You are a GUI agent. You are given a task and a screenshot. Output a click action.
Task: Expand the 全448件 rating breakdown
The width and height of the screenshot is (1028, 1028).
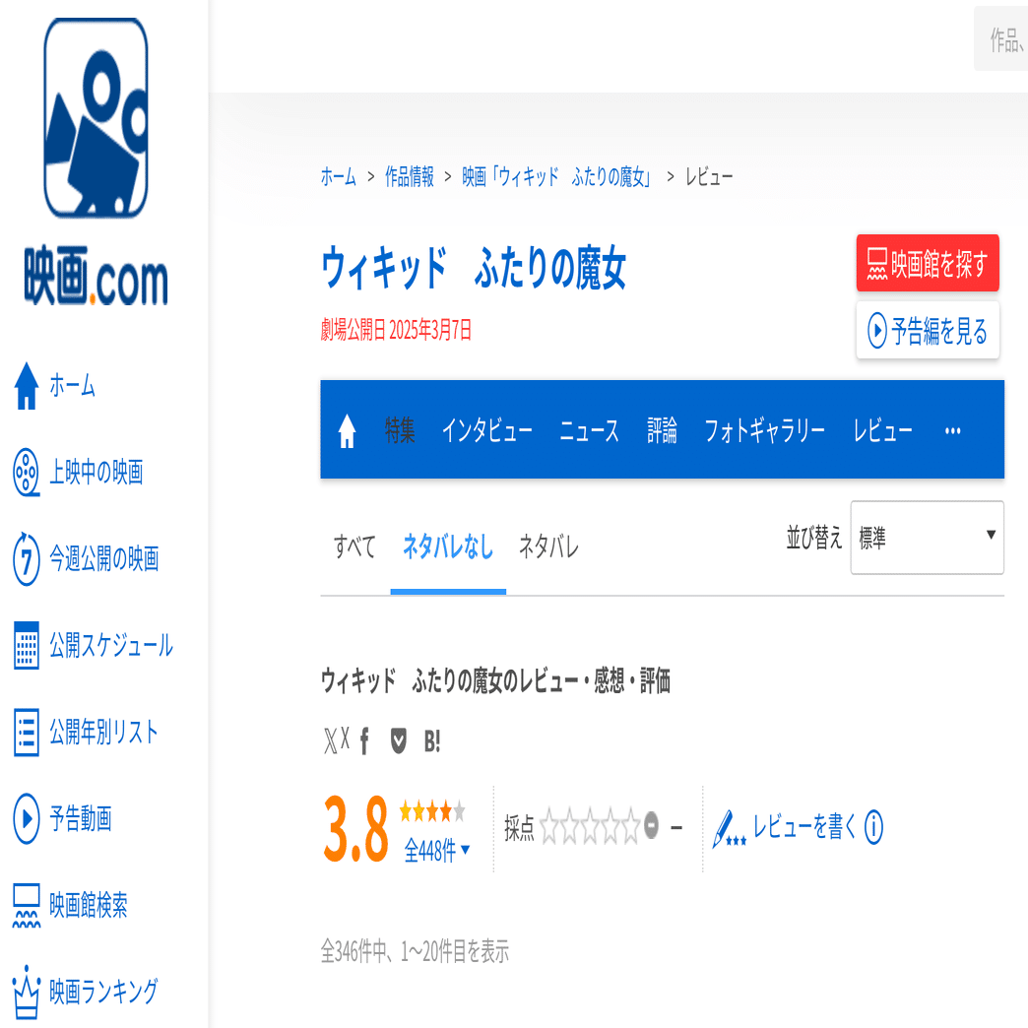[x=436, y=851]
